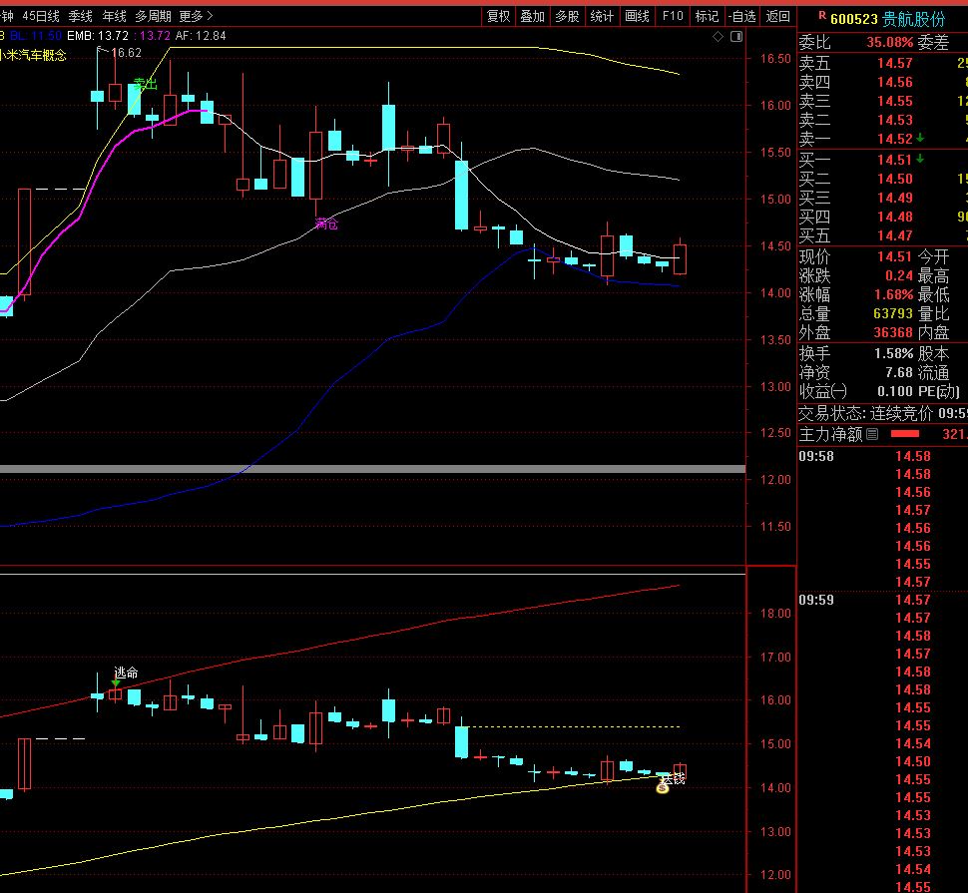The image size is (968, 893).
Task: Click the 标记 mark button
Action: click(x=707, y=17)
